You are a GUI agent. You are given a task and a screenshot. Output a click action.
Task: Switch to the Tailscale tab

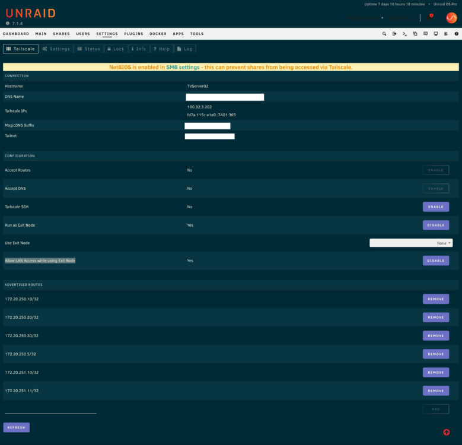(x=21, y=49)
